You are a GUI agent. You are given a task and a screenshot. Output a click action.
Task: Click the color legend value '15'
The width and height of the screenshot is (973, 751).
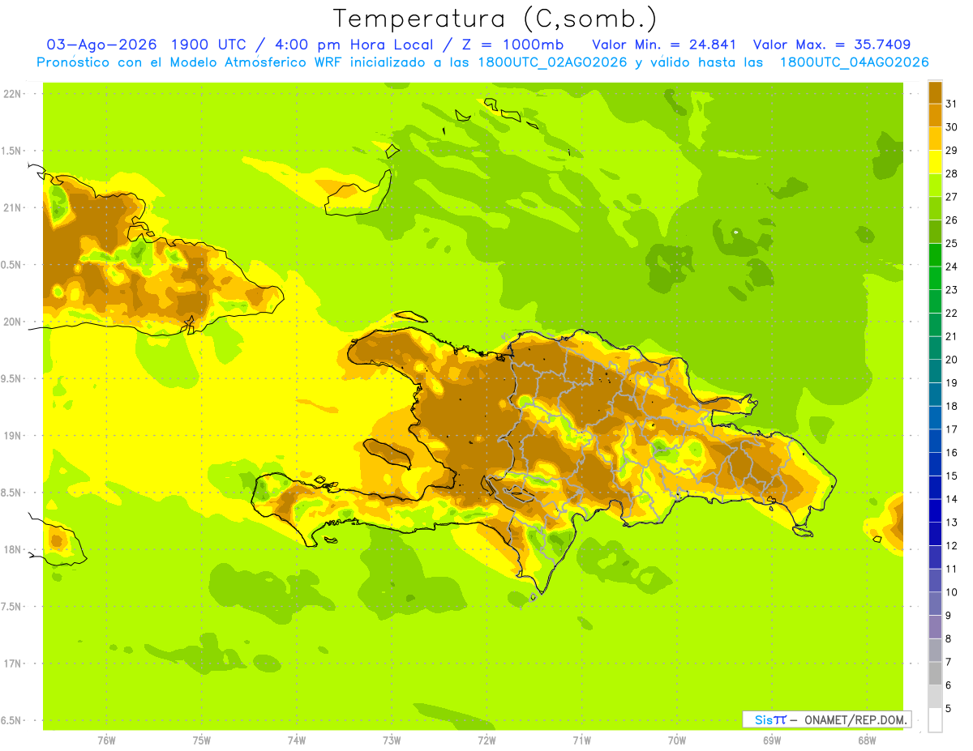pos(951,476)
